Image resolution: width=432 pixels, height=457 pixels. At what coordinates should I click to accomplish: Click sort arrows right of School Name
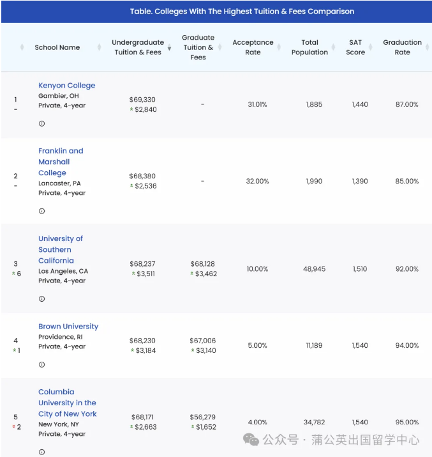click(x=99, y=47)
